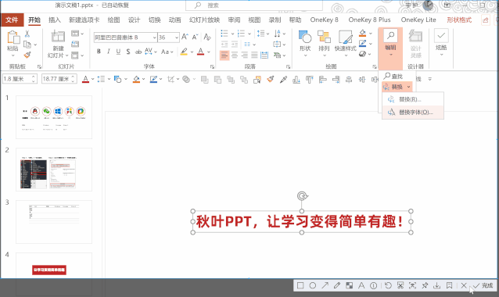Open character spacing AV dropdown
This screenshot has height=297, width=499.
[x=150, y=52]
